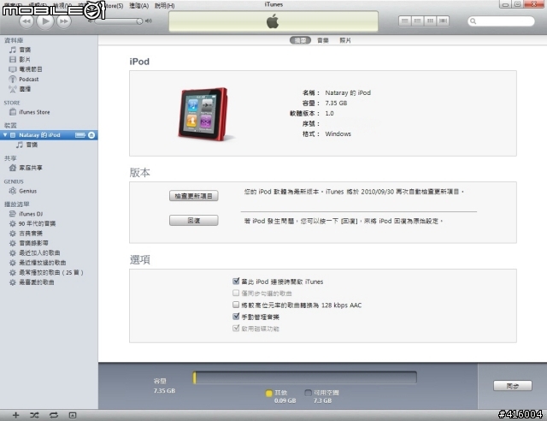Eject the Nataray iPod
547x421 pixels.
coord(91,135)
